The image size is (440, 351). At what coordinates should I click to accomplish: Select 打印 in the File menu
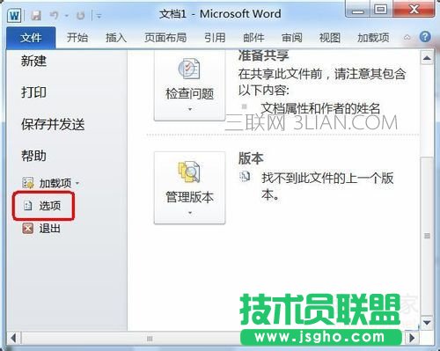coord(33,92)
